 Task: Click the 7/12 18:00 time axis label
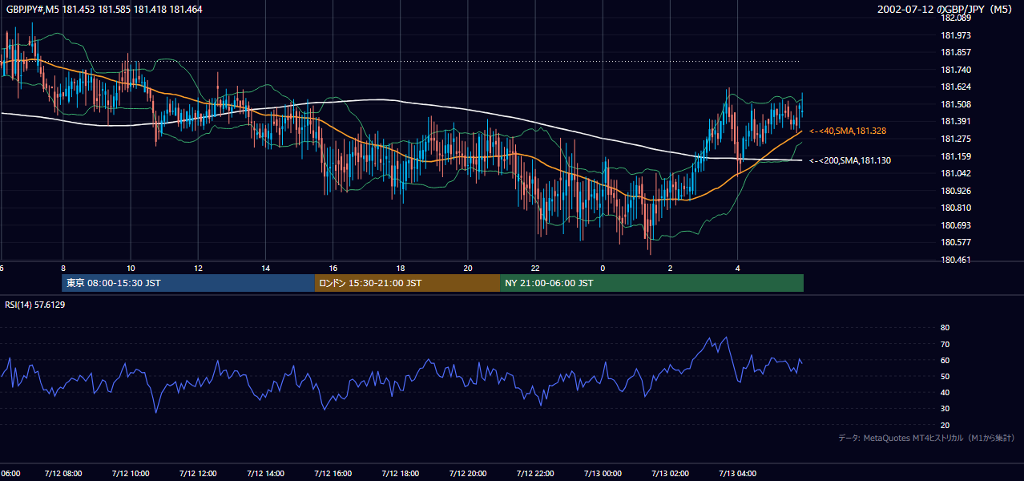pyautogui.click(x=401, y=474)
